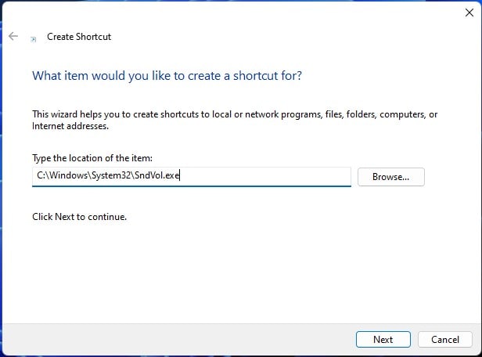
Task: Click the 'This wizard helps you' description text
Action: click(x=235, y=120)
